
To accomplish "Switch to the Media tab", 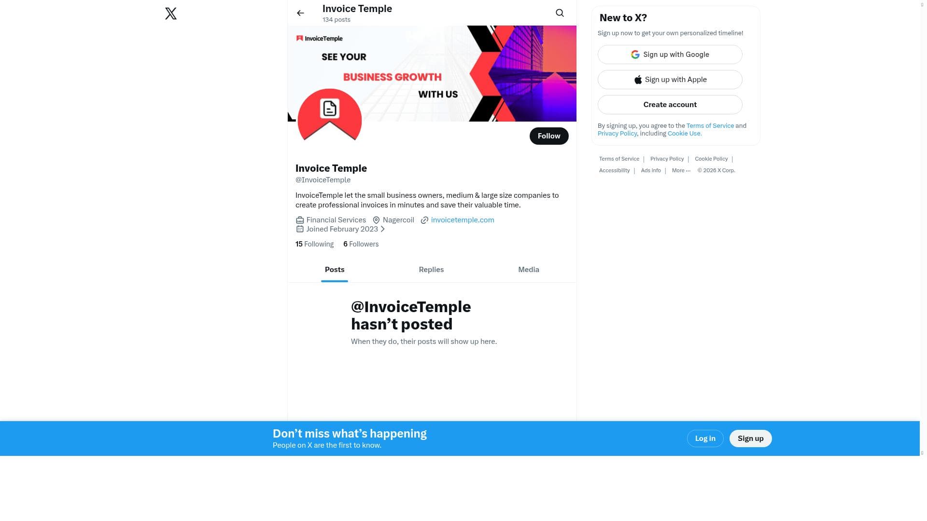I will pyautogui.click(x=529, y=270).
